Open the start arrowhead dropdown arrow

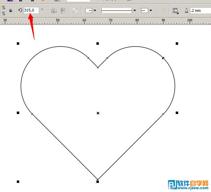[x=95, y=10]
